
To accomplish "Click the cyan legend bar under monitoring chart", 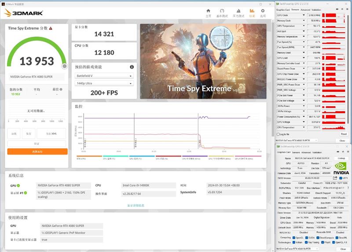I will click(x=116, y=156).
